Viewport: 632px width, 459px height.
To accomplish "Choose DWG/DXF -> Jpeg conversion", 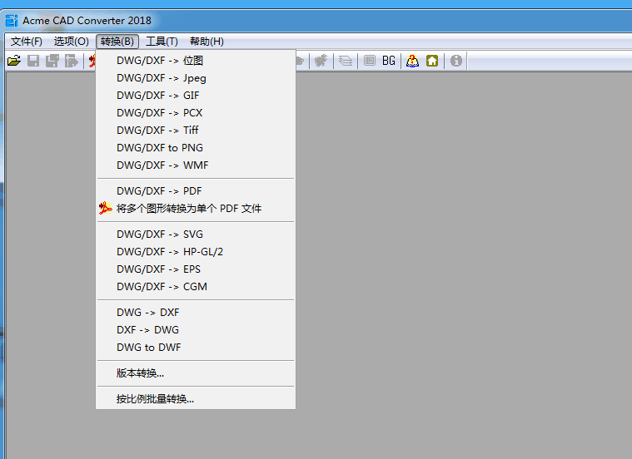I will pos(196,78).
